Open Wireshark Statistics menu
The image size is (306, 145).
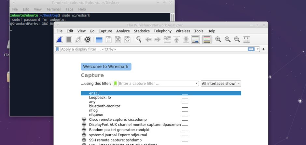[142, 31]
